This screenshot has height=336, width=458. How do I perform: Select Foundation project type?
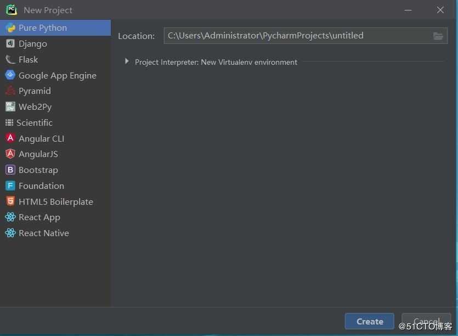pos(55,186)
